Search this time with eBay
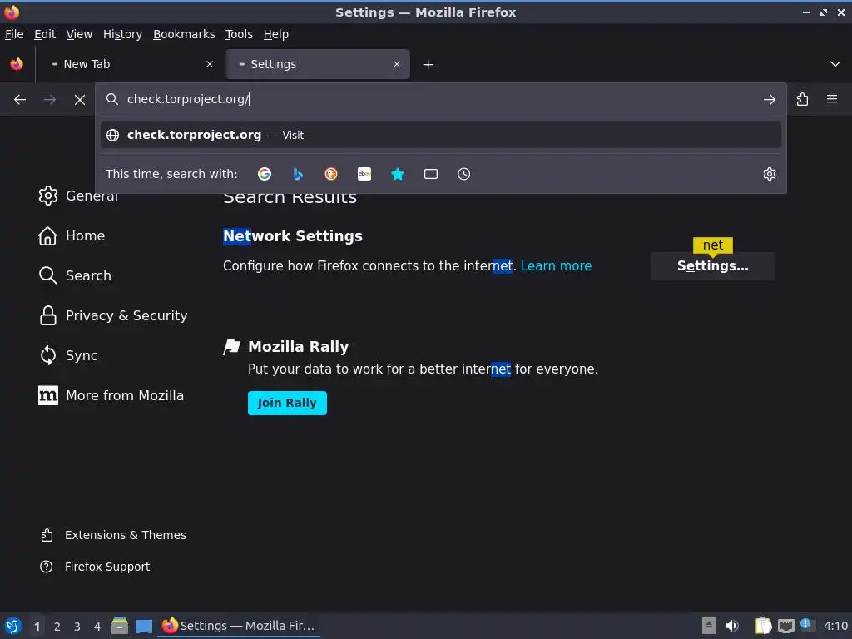The width and height of the screenshot is (852, 639). click(x=364, y=174)
